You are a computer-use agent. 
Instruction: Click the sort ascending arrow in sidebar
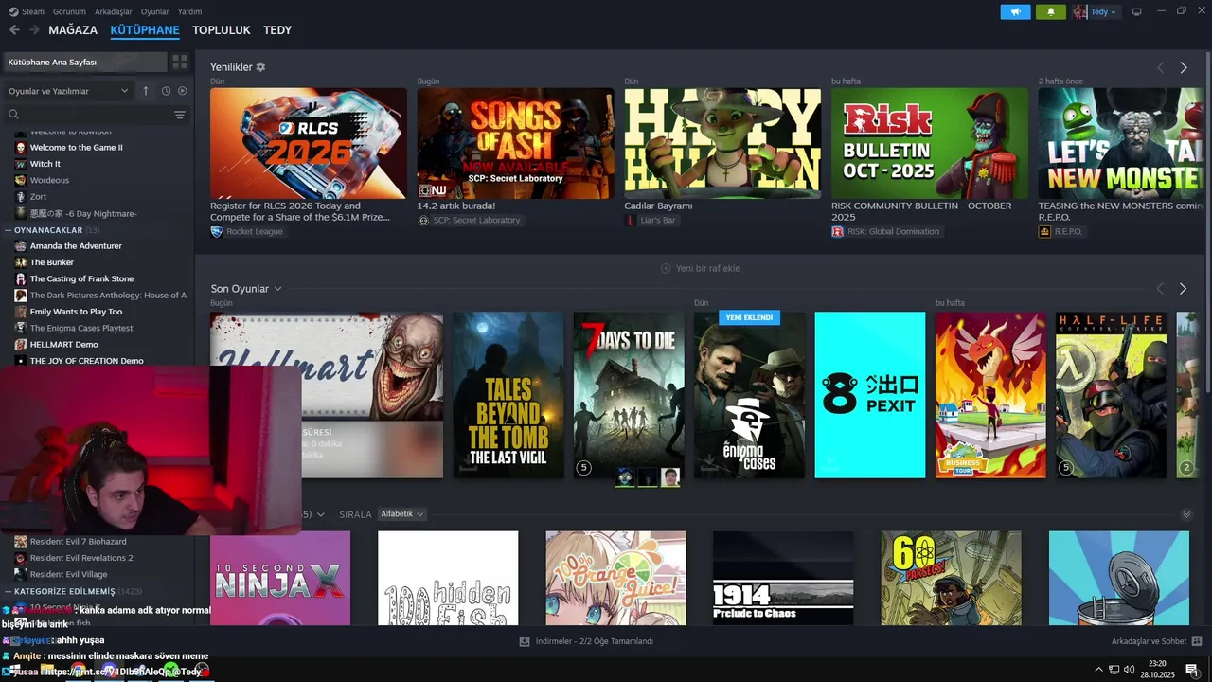click(146, 91)
